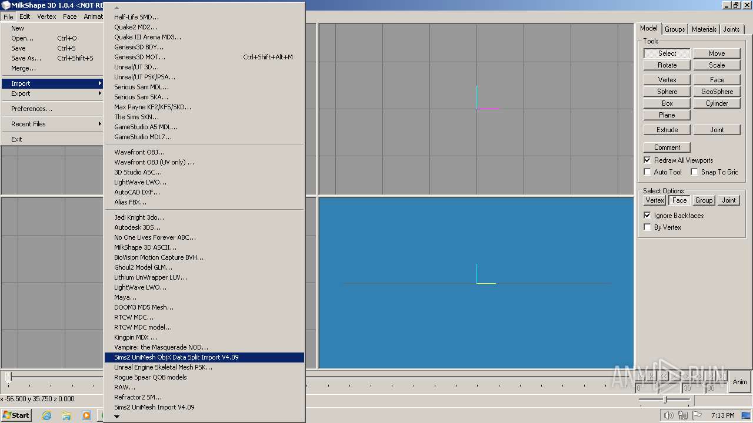Click the coordinate readout in the status bar
Screen dimensions: 753x423
pyautogui.click(x=38, y=398)
